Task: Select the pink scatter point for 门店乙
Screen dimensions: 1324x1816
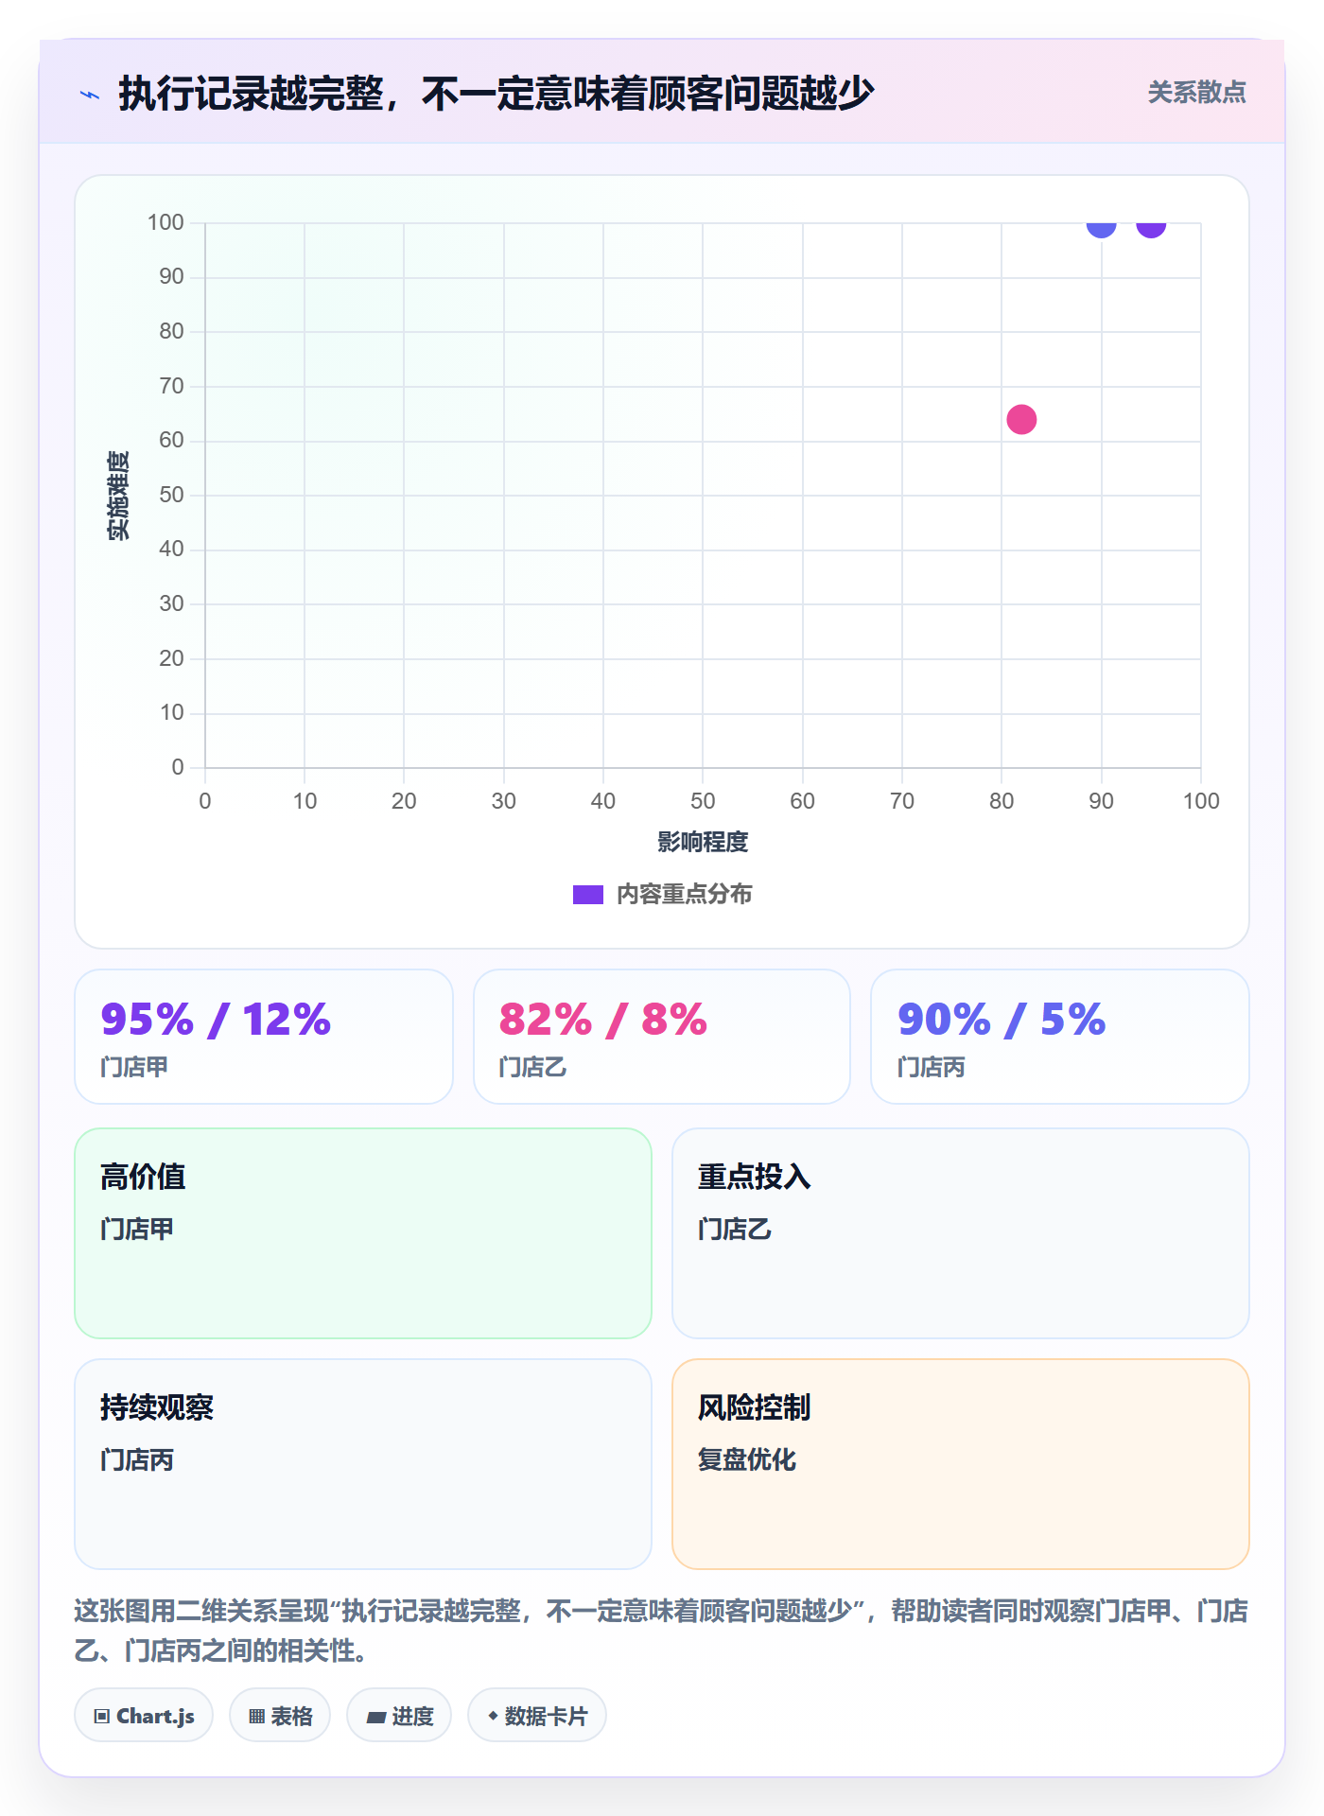Action: coord(1021,419)
